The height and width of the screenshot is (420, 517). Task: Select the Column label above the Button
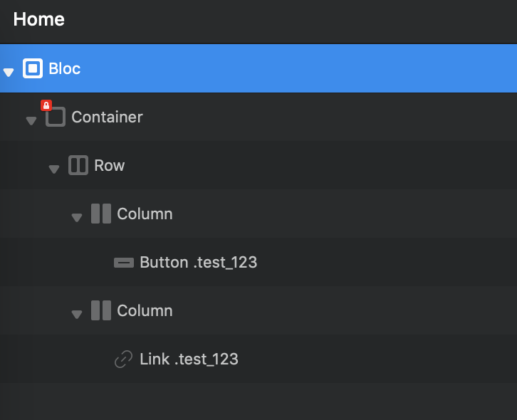[x=145, y=214]
